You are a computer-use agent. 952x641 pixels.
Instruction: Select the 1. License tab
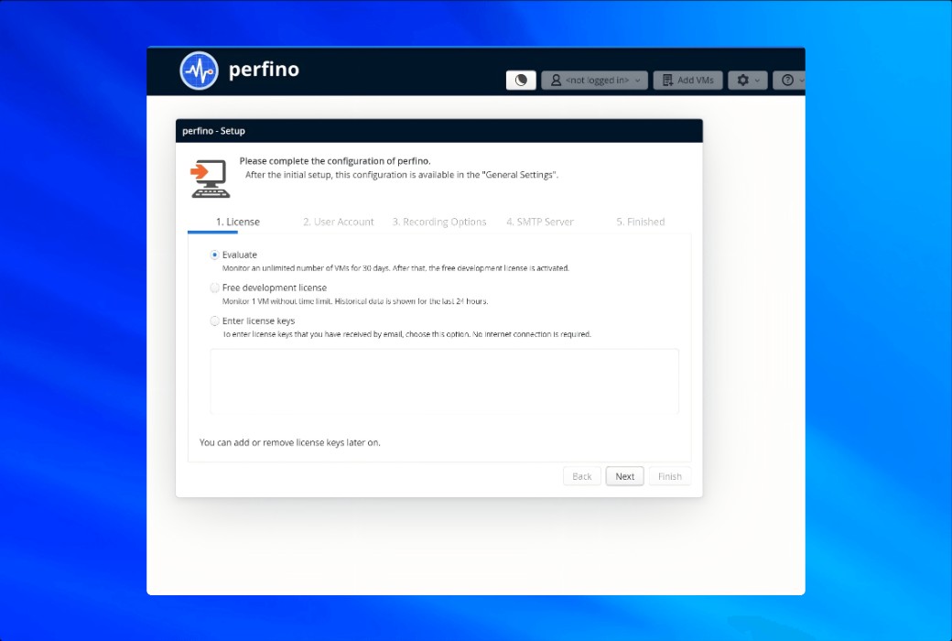pyautogui.click(x=238, y=222)
